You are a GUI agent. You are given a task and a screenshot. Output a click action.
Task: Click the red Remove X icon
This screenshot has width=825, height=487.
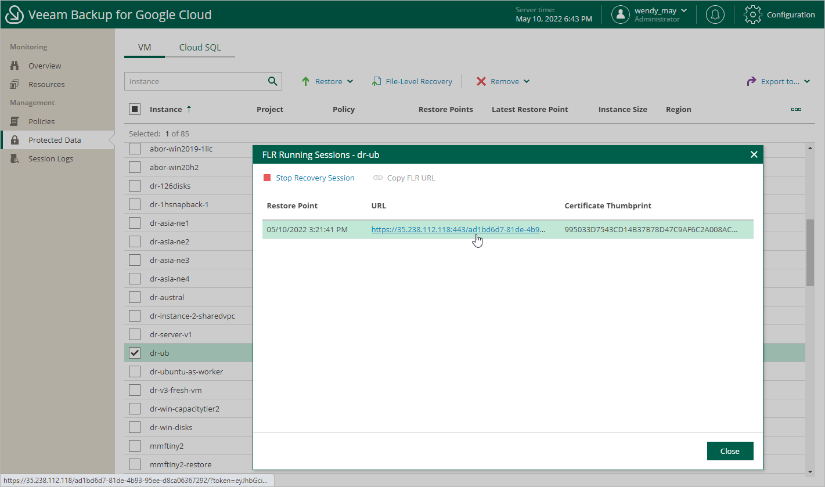click(481, 81)
